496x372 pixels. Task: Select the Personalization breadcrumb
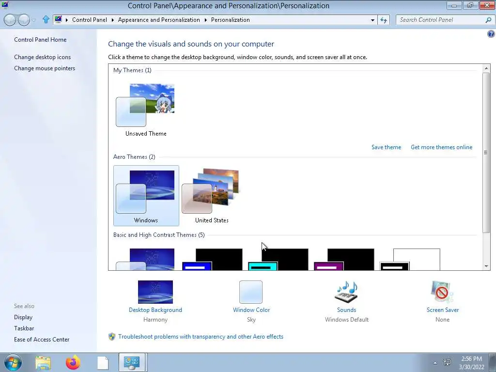click(x=230, y=20)
